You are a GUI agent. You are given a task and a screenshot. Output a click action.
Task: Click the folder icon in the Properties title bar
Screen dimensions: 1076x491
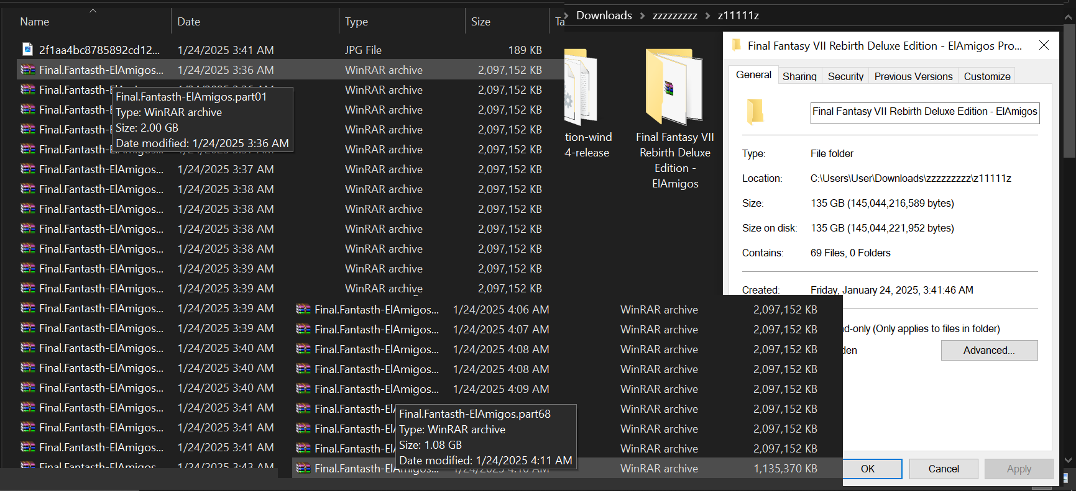(x=737, y=45)
